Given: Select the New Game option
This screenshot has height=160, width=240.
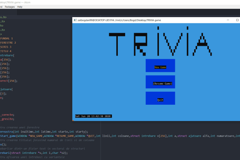Looking at the screenshot, I should click(x=160, y=67).
